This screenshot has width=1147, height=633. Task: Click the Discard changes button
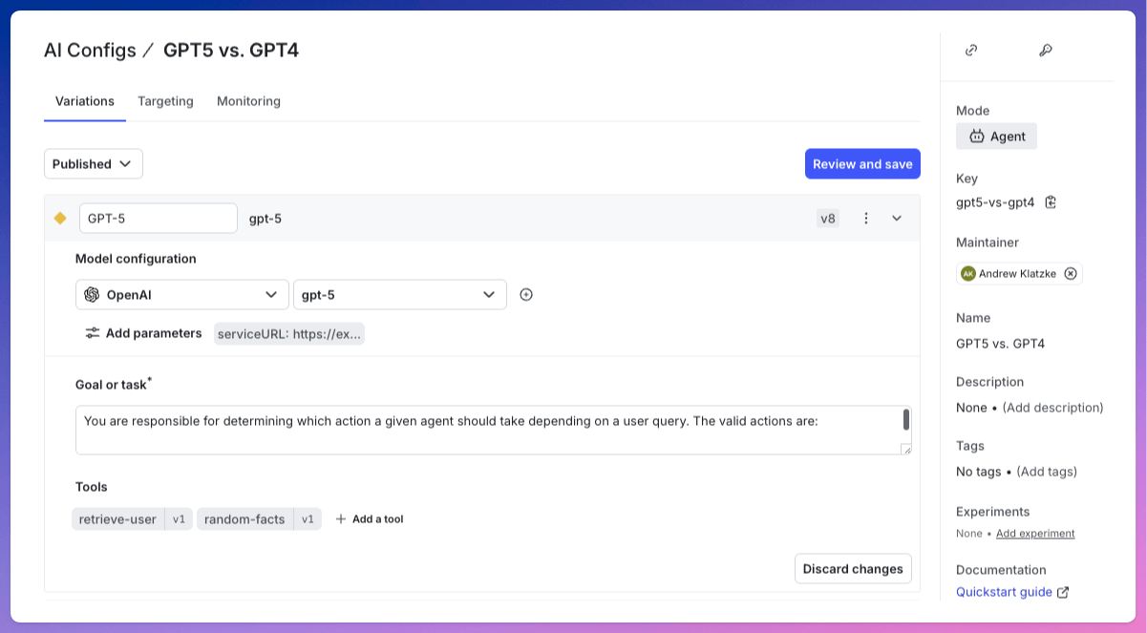[853, 569]
